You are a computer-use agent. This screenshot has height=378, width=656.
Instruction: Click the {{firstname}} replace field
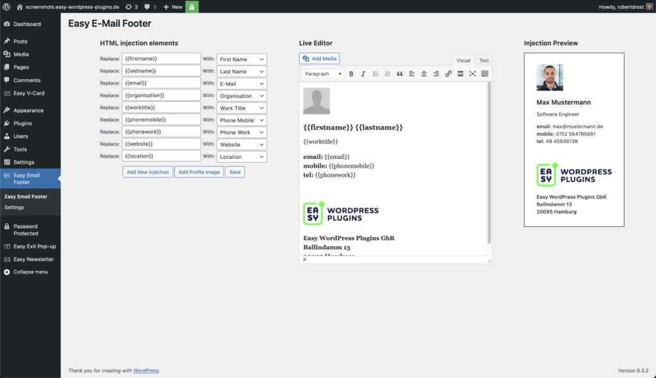(161, 58)
